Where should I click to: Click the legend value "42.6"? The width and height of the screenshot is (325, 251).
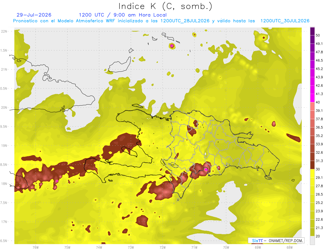pos(319,86)
